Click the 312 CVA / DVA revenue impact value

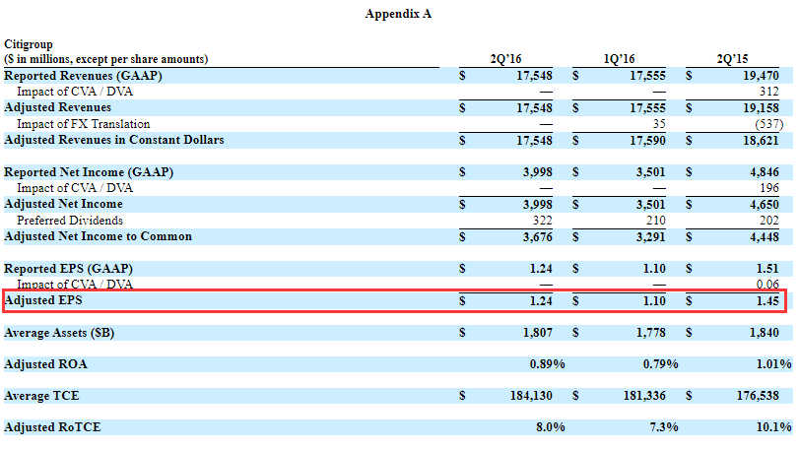tap(768, 92)
